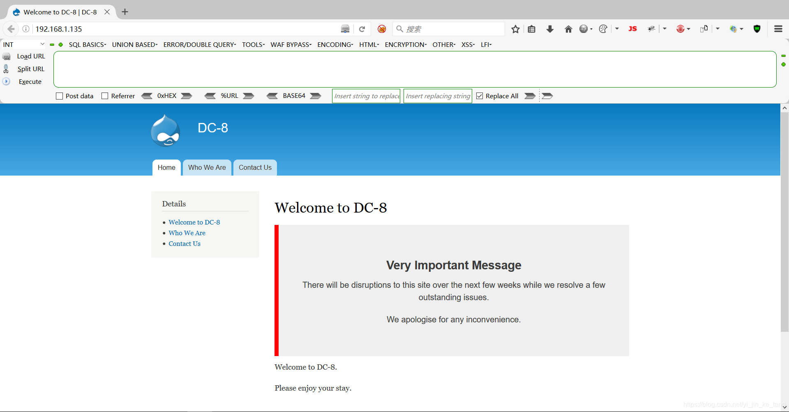Expand the UNION BASED menu
Image resolution: width=789 pixels, height=412 pixels.
click(x=135, y=44)
